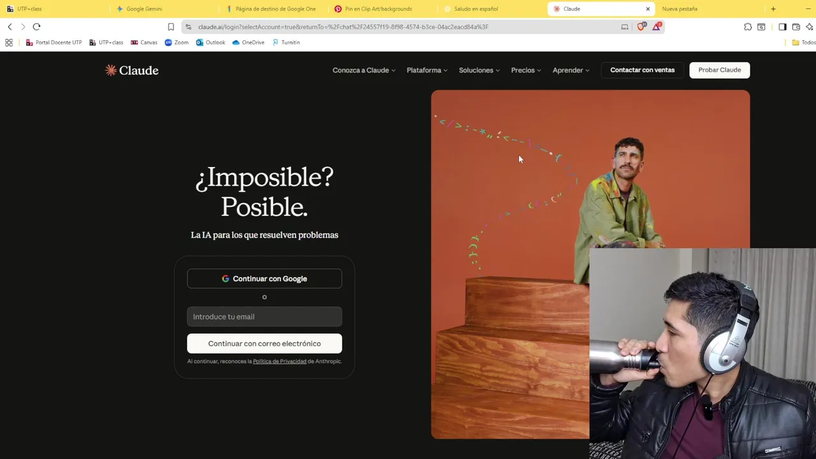Open Brave Wallet icon
This screenshot has height=459, width=816.
796,27
